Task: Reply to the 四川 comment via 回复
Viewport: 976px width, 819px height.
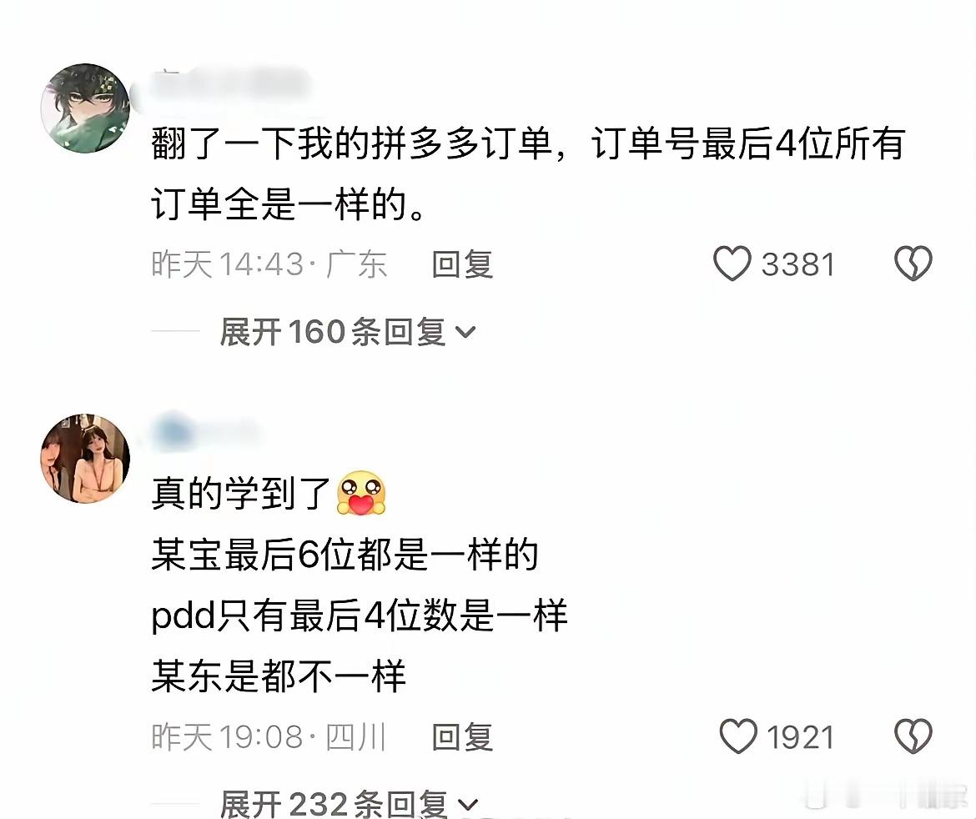Action: (462, 737)
